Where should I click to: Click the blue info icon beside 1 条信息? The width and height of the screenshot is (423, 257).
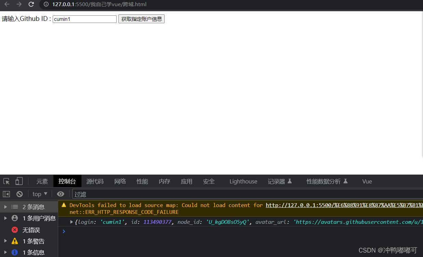pos(15,252)
